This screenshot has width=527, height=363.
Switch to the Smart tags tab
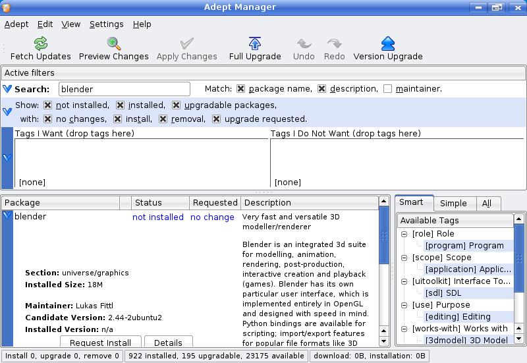[414, 202]
